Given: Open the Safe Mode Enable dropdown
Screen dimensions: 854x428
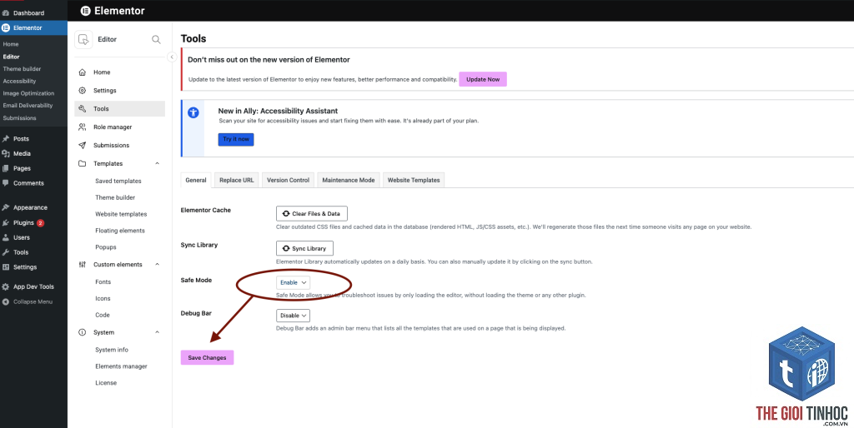Looking at the screenshot, I should click(x=293, y=283).
